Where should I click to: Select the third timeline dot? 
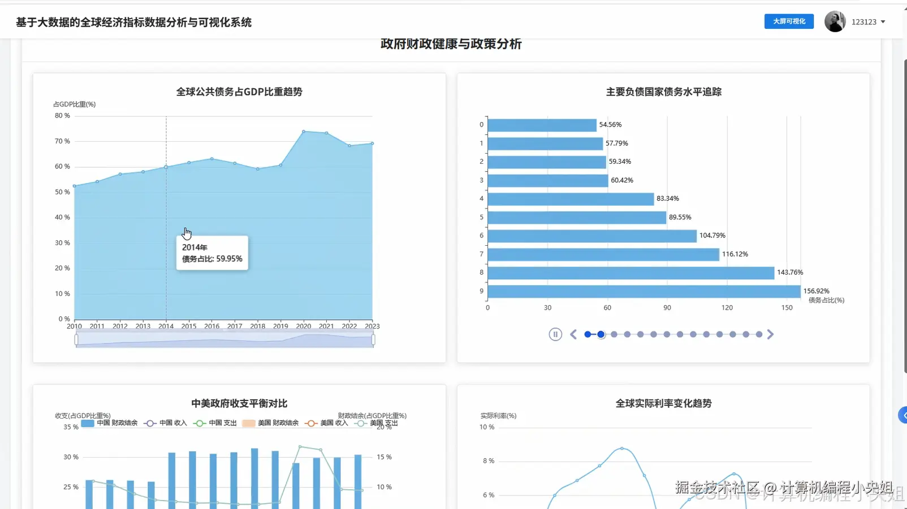[614, 334]
